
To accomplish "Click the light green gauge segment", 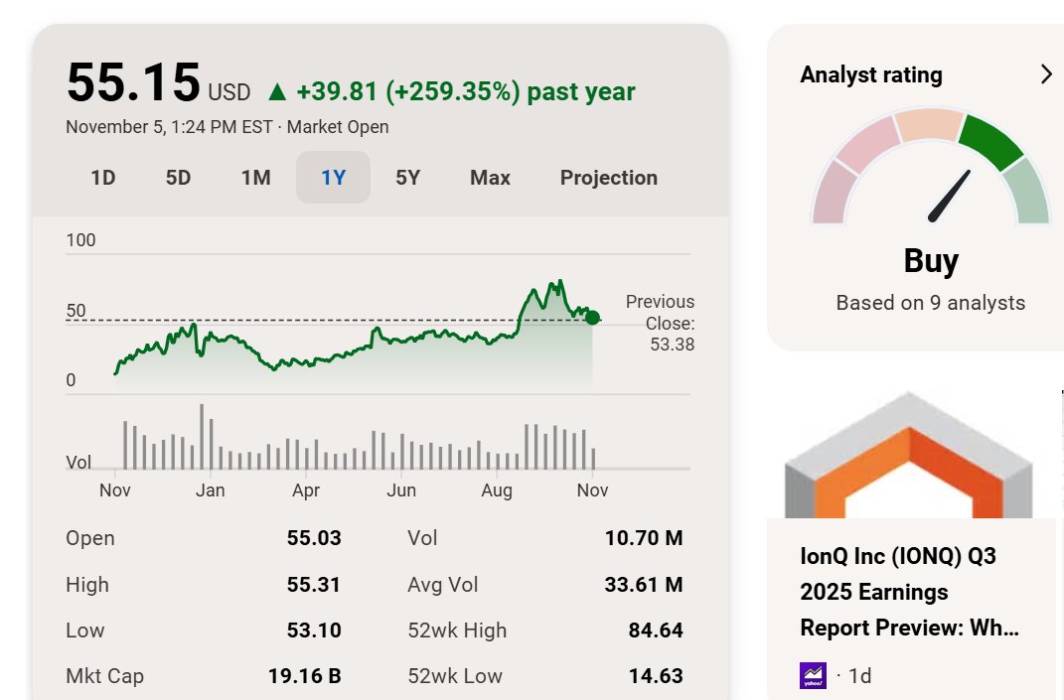I will 1027,192.
